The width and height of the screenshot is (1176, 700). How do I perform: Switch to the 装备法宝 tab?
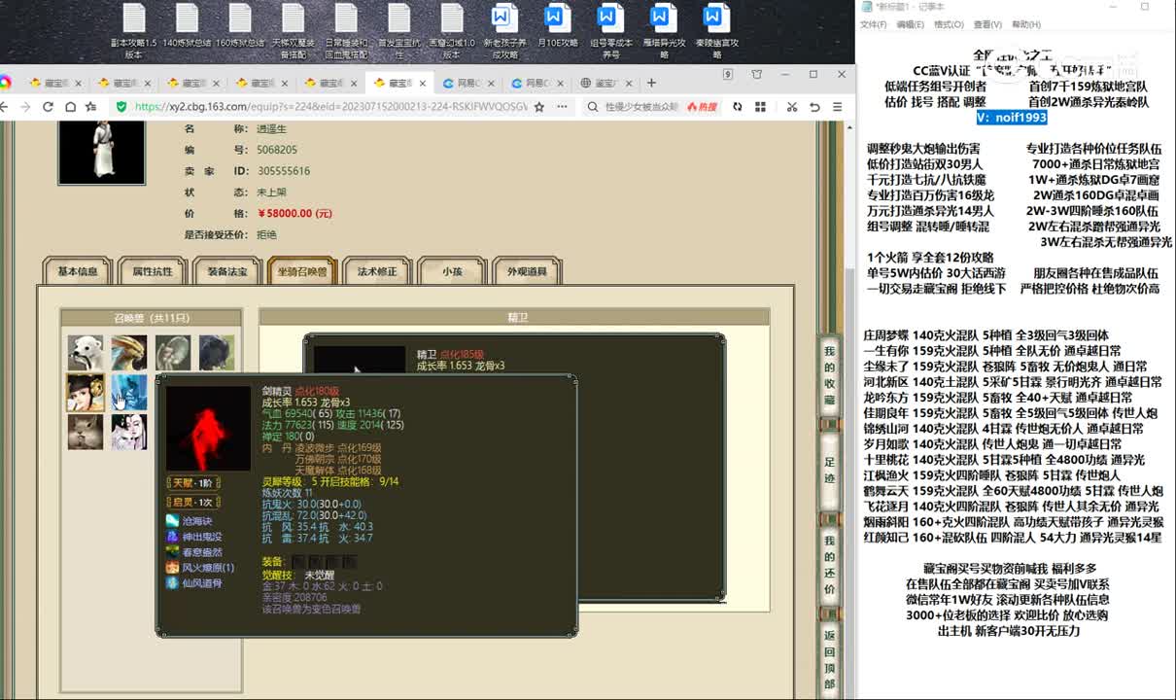pyautogui.click(x=227, y=271)
